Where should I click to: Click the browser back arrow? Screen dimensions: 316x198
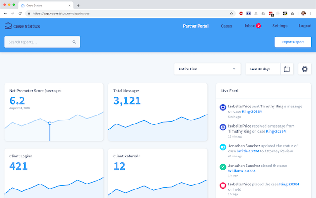[5, 14]
